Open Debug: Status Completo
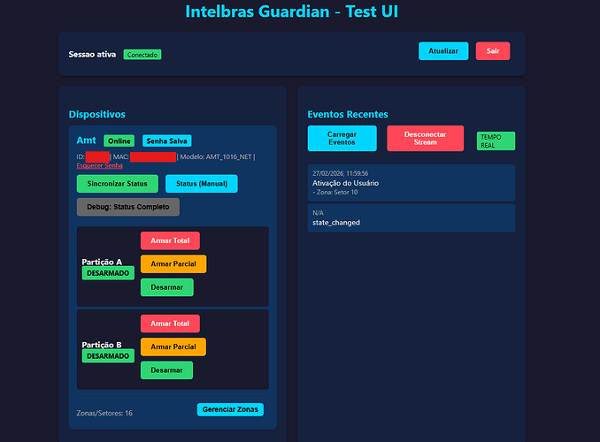This screenshot has height=442, width=600. pyautogui.click(x=128, y=207)
